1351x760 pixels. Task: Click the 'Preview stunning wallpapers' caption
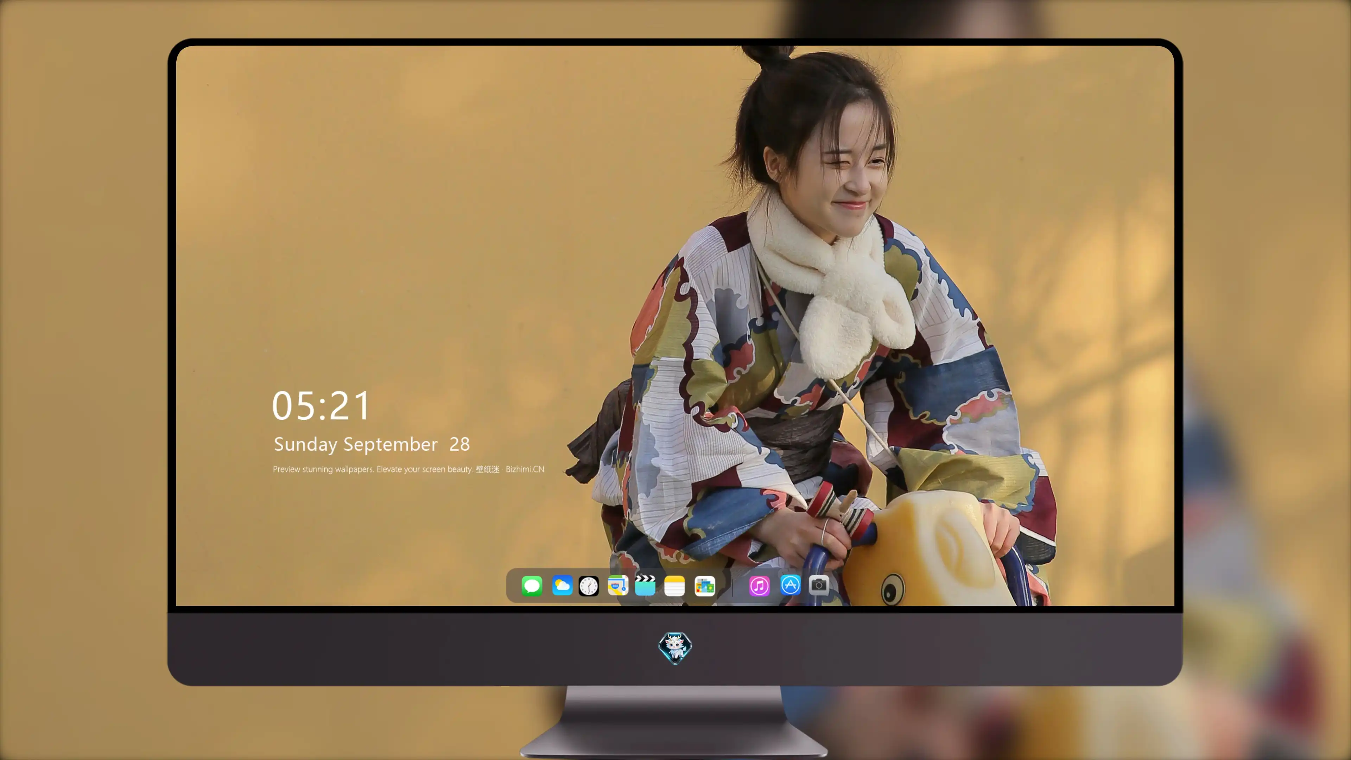[x=408, y=469]
